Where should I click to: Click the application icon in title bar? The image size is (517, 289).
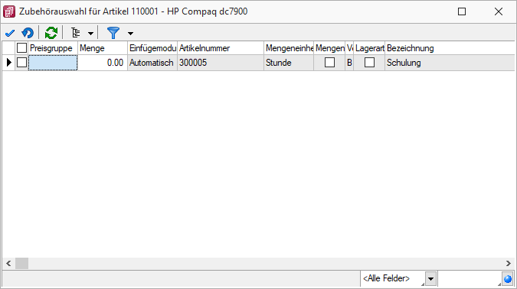(x=9, y=11)
